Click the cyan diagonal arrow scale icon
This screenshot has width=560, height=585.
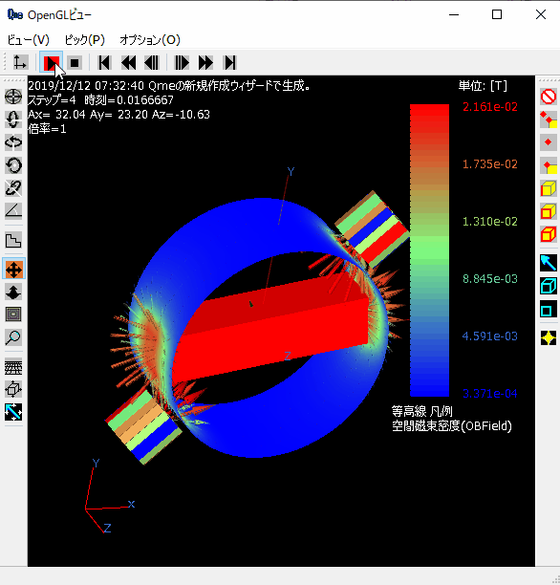(13, 412)
